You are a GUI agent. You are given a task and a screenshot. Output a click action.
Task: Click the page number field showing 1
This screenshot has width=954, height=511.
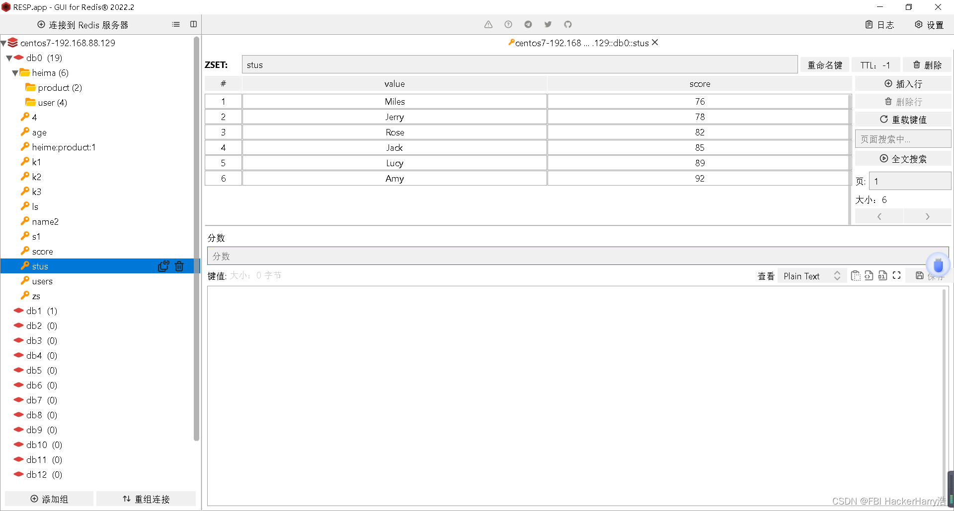(x=910, y=181)
